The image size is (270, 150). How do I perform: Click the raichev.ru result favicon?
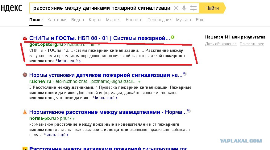point(25,75)
